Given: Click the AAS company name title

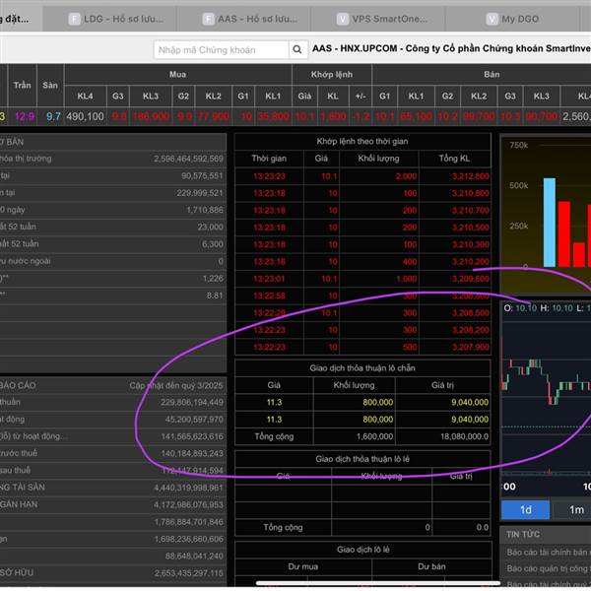Looking at the screenshot, I should tap(451, 48).
